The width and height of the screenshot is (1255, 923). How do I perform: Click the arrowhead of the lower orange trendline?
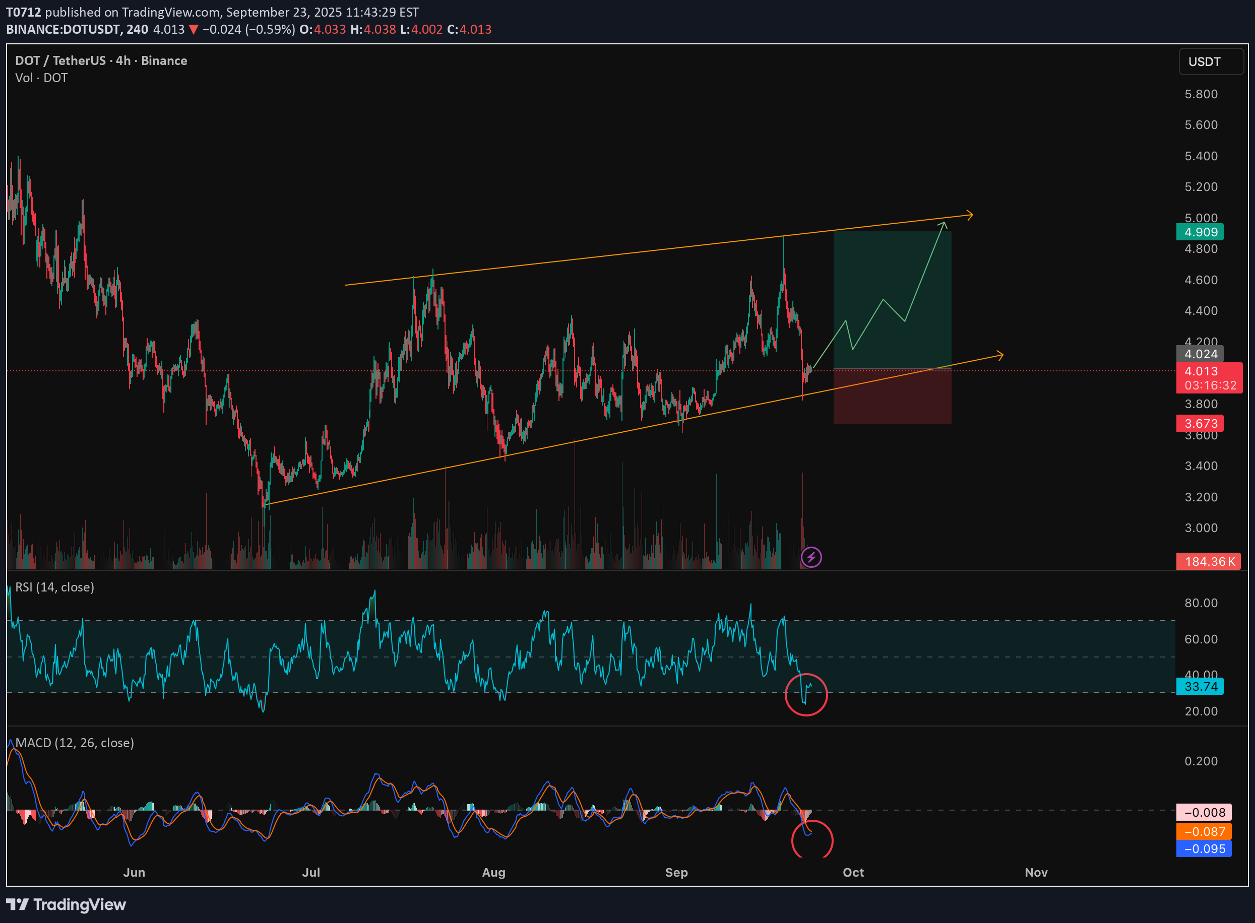[1000, 355]
